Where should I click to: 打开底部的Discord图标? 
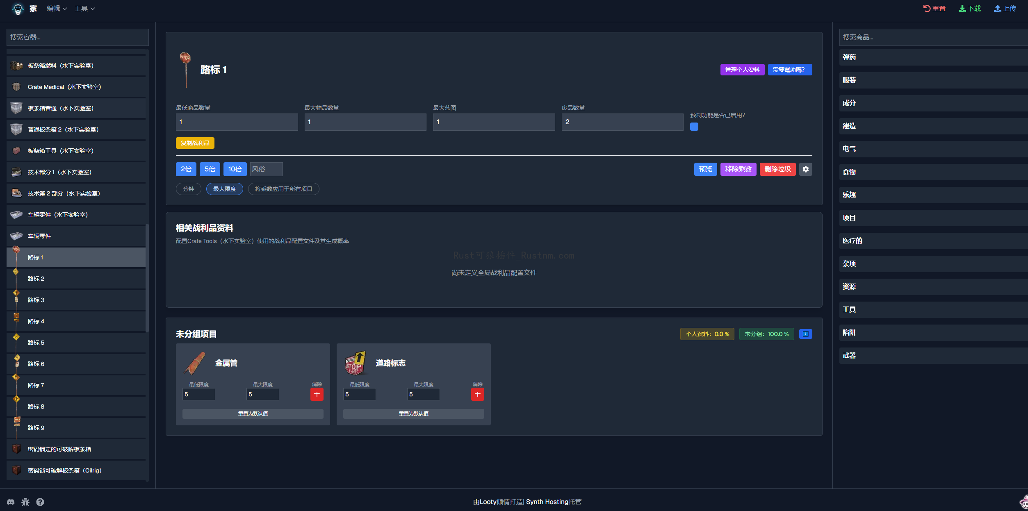[11, 502]
